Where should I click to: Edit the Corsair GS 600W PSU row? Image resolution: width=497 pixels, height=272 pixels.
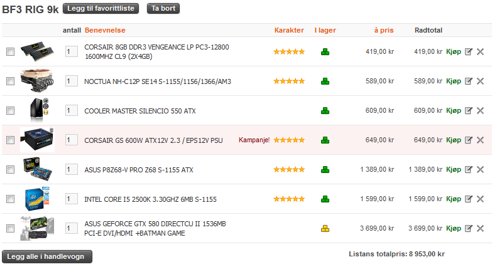tap(469, 140)
